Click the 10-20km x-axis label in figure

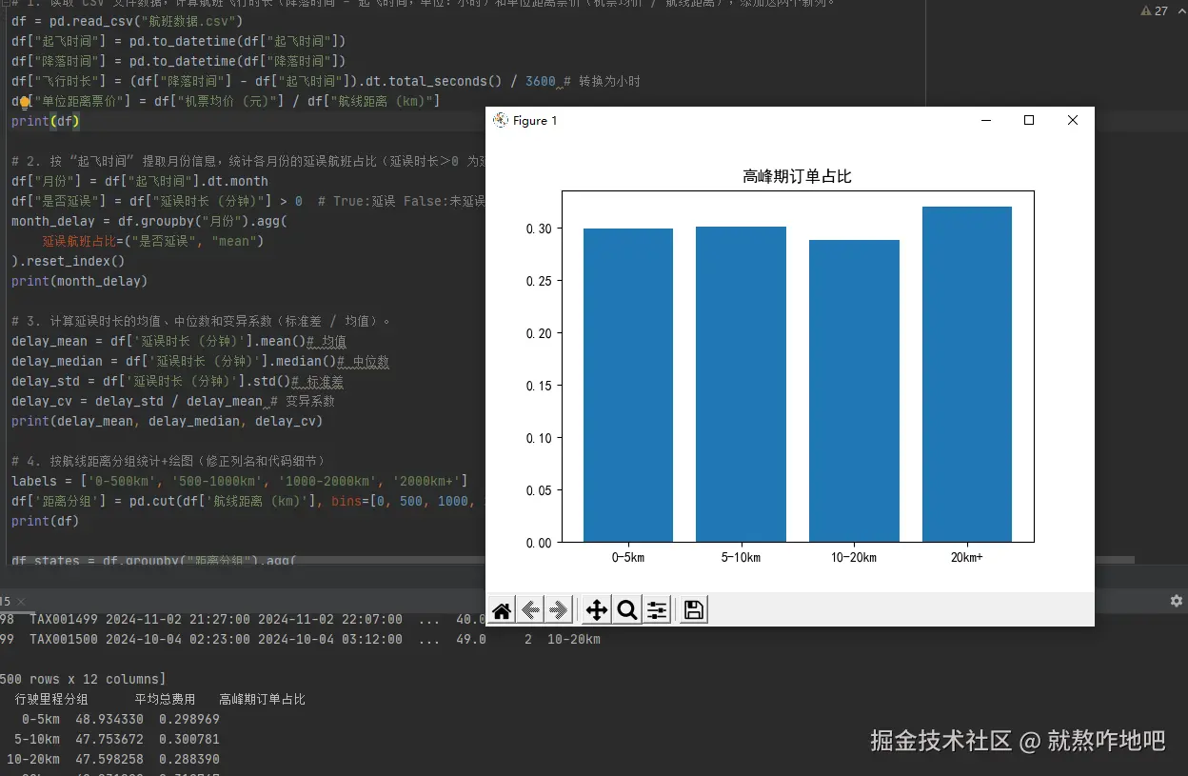[x=854, y=557]
